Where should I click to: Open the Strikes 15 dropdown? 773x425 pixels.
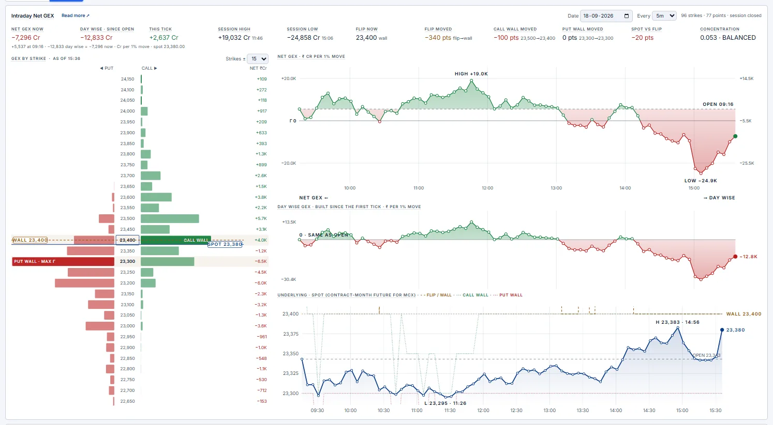pyautogui.click(x=258, y=59)
